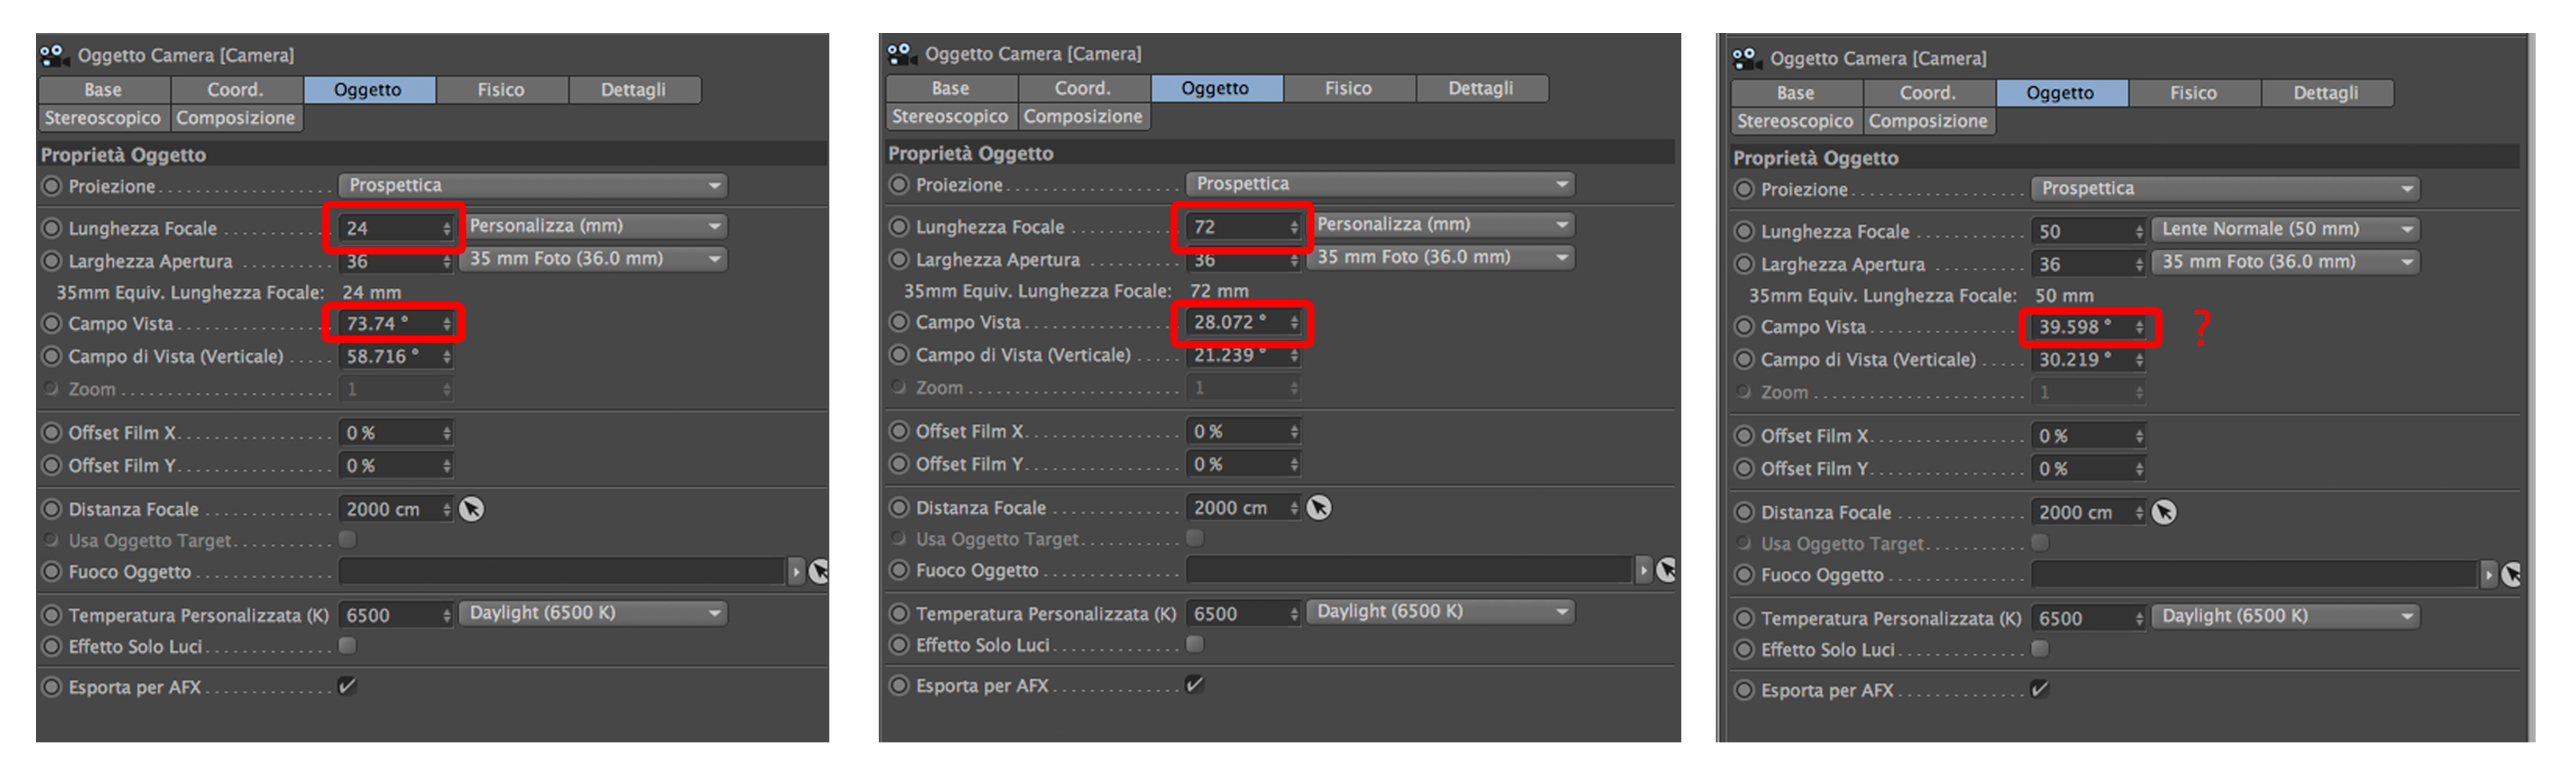2576x782 pixels.
Task: Click Fuoco Oggetto picker icon in 24 mm panel
Action: click(818, 571)
